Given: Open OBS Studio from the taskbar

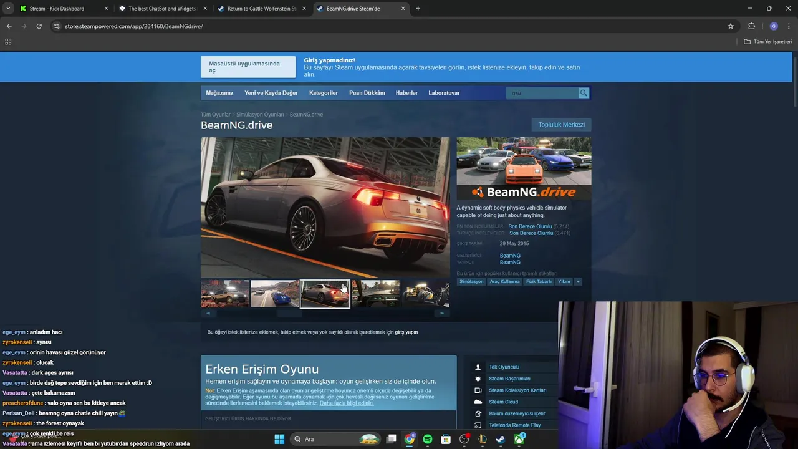Looking at the screenshot, I should tap(464, 439).
